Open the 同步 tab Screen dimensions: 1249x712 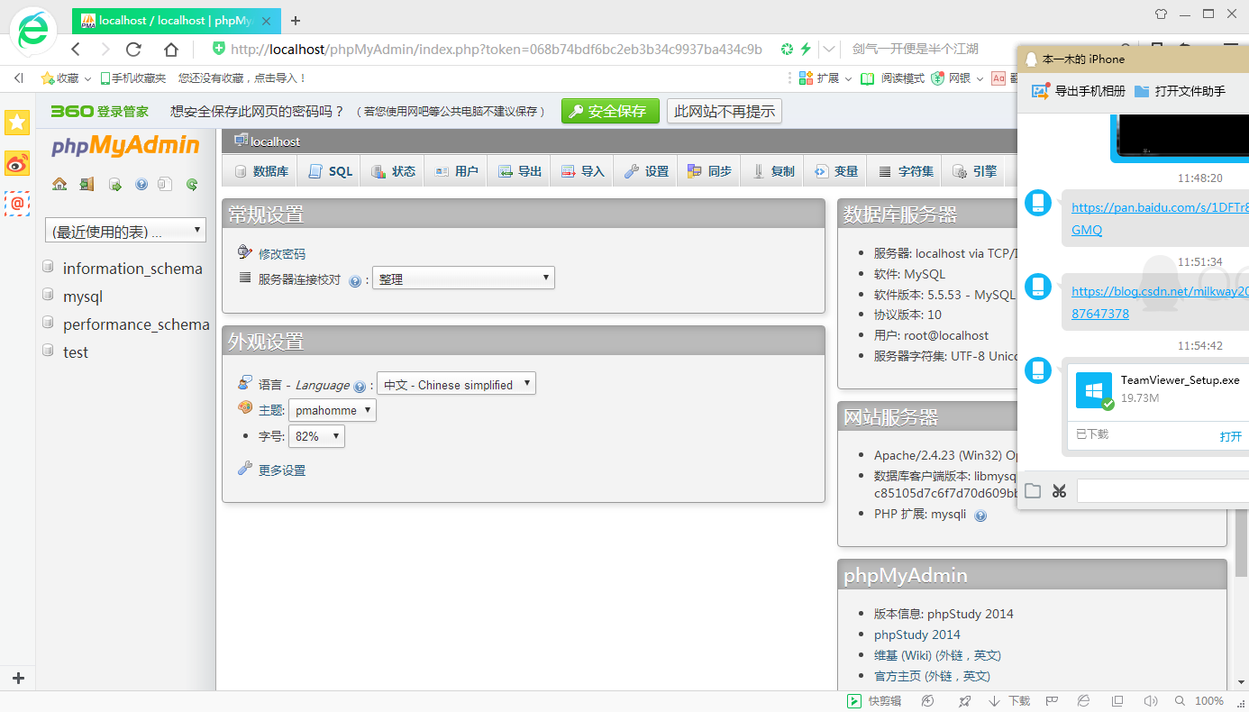[709, 171]
